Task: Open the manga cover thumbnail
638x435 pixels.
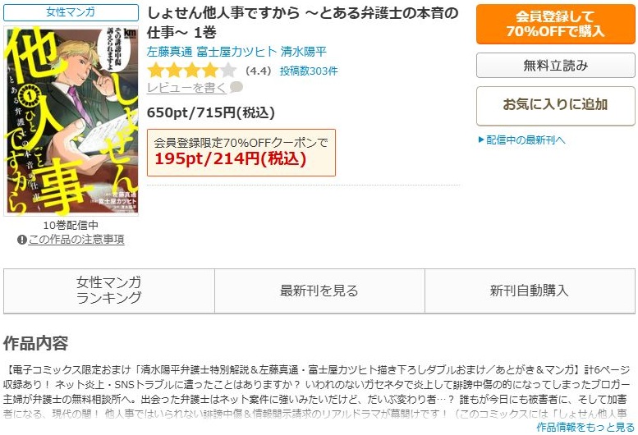Action: click(x=71, y=121)
